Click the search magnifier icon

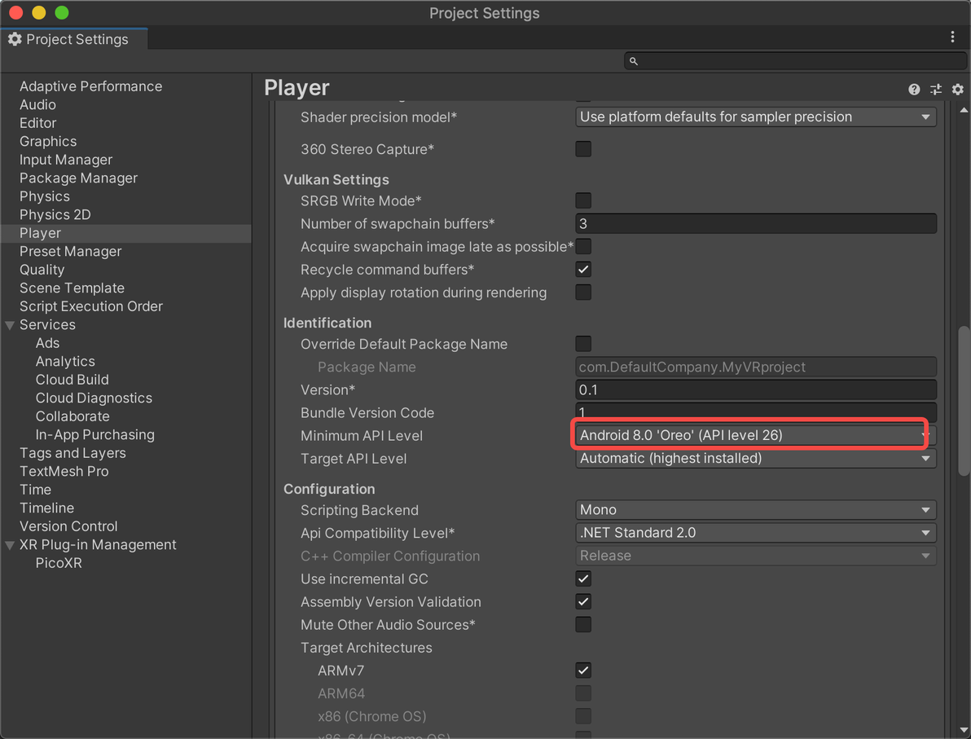(x=634, y=61)
